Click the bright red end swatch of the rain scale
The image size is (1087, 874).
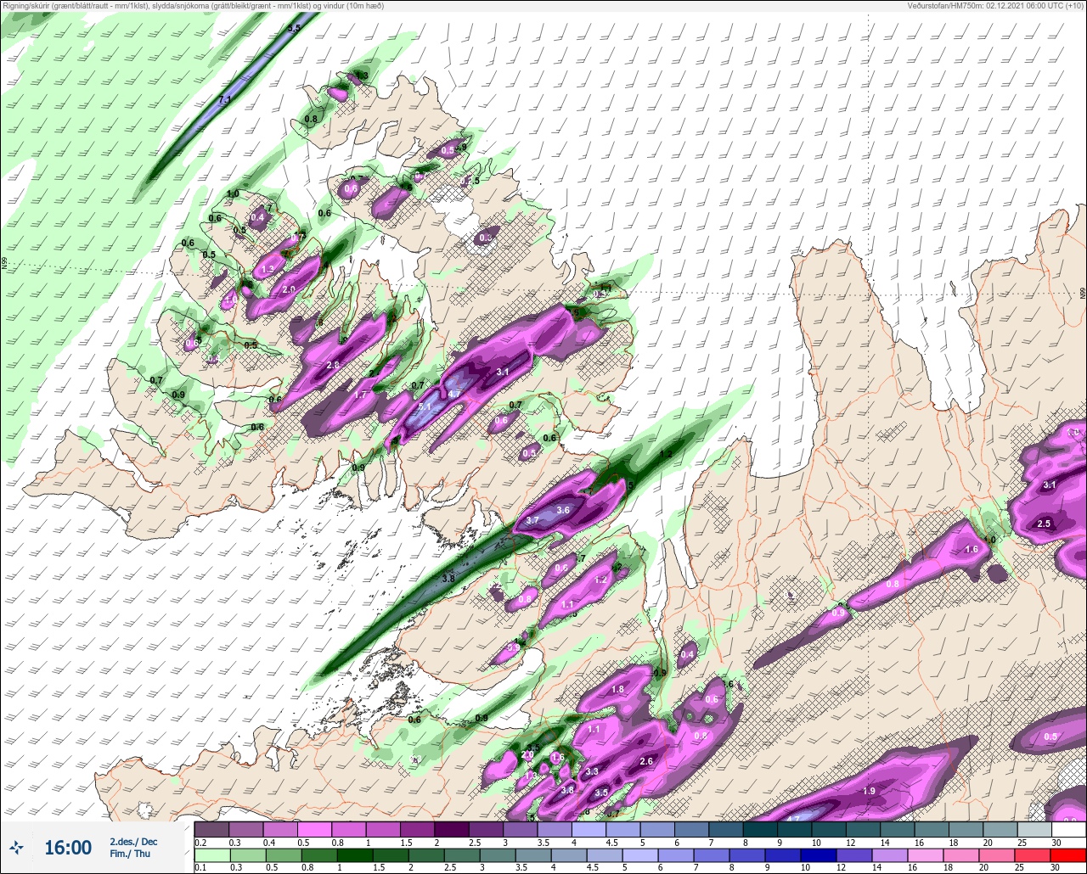click(x=1068, y=854)
